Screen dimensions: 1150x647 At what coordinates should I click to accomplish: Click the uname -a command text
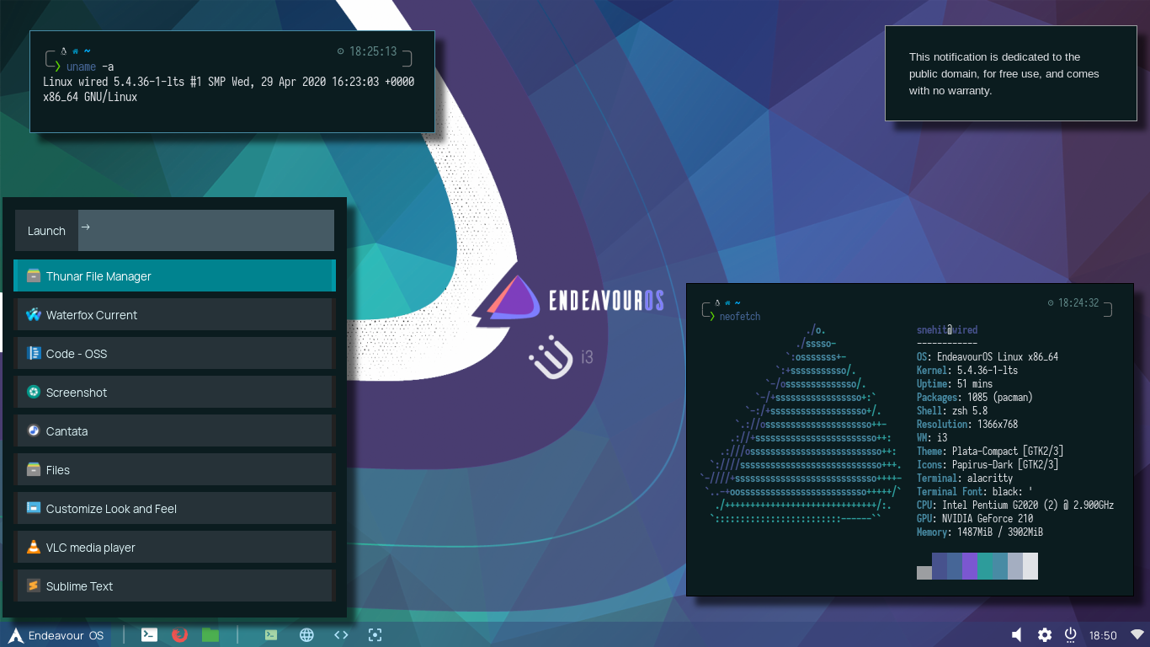click(x=90, y=67)
